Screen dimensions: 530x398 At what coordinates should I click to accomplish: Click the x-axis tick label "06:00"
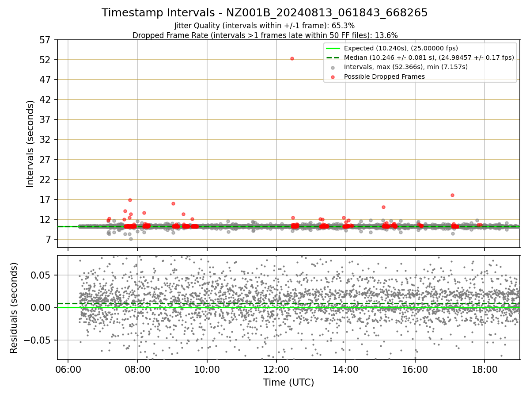[x=68, y=369]
